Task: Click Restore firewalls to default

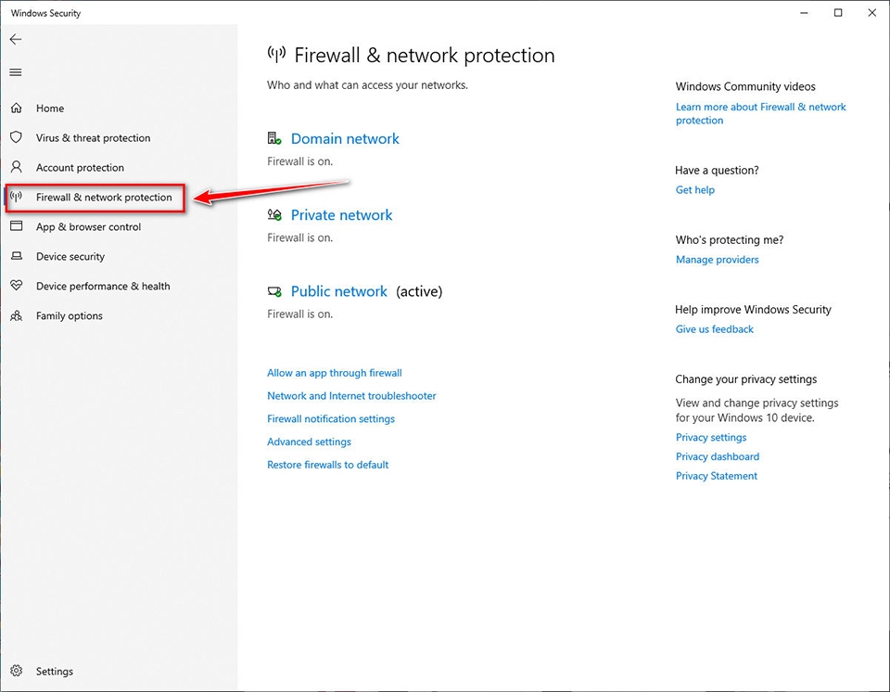Action: click(x=327, y=464)
